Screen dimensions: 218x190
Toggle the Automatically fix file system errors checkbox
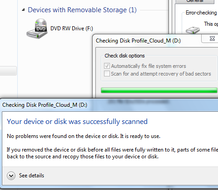107,66
